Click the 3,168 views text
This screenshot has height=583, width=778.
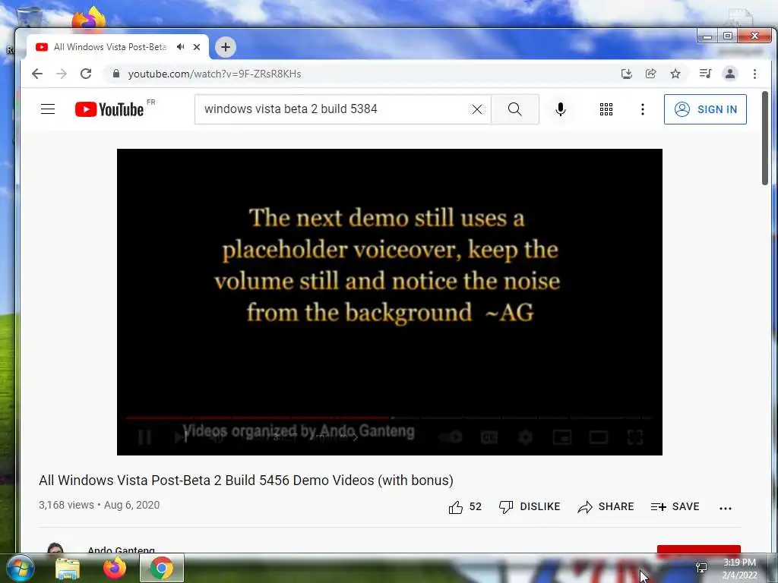pos(67,505)
